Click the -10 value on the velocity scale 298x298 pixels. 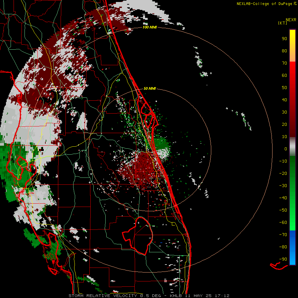[x=283, y=161]
